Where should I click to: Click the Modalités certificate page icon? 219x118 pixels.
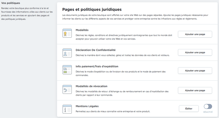(x=67, y=33)
